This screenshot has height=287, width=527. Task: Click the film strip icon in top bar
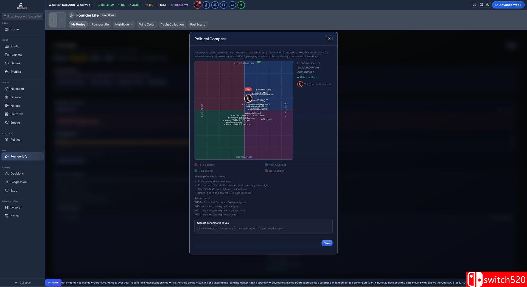(224, 5)
